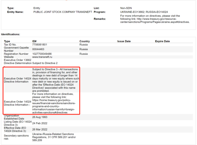Select the effective date 26 Mar 2022
This screenshot has height=145, width=197.
[x=40, y=129]
